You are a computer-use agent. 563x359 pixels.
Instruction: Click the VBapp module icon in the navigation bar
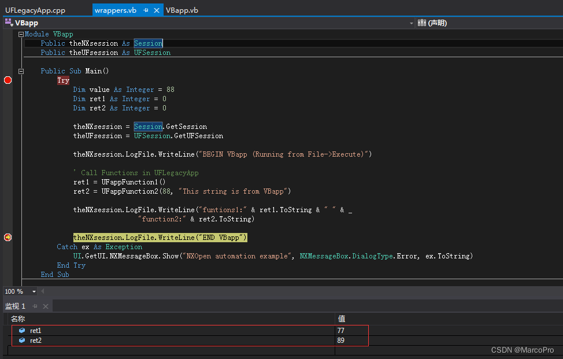point(8,22)
